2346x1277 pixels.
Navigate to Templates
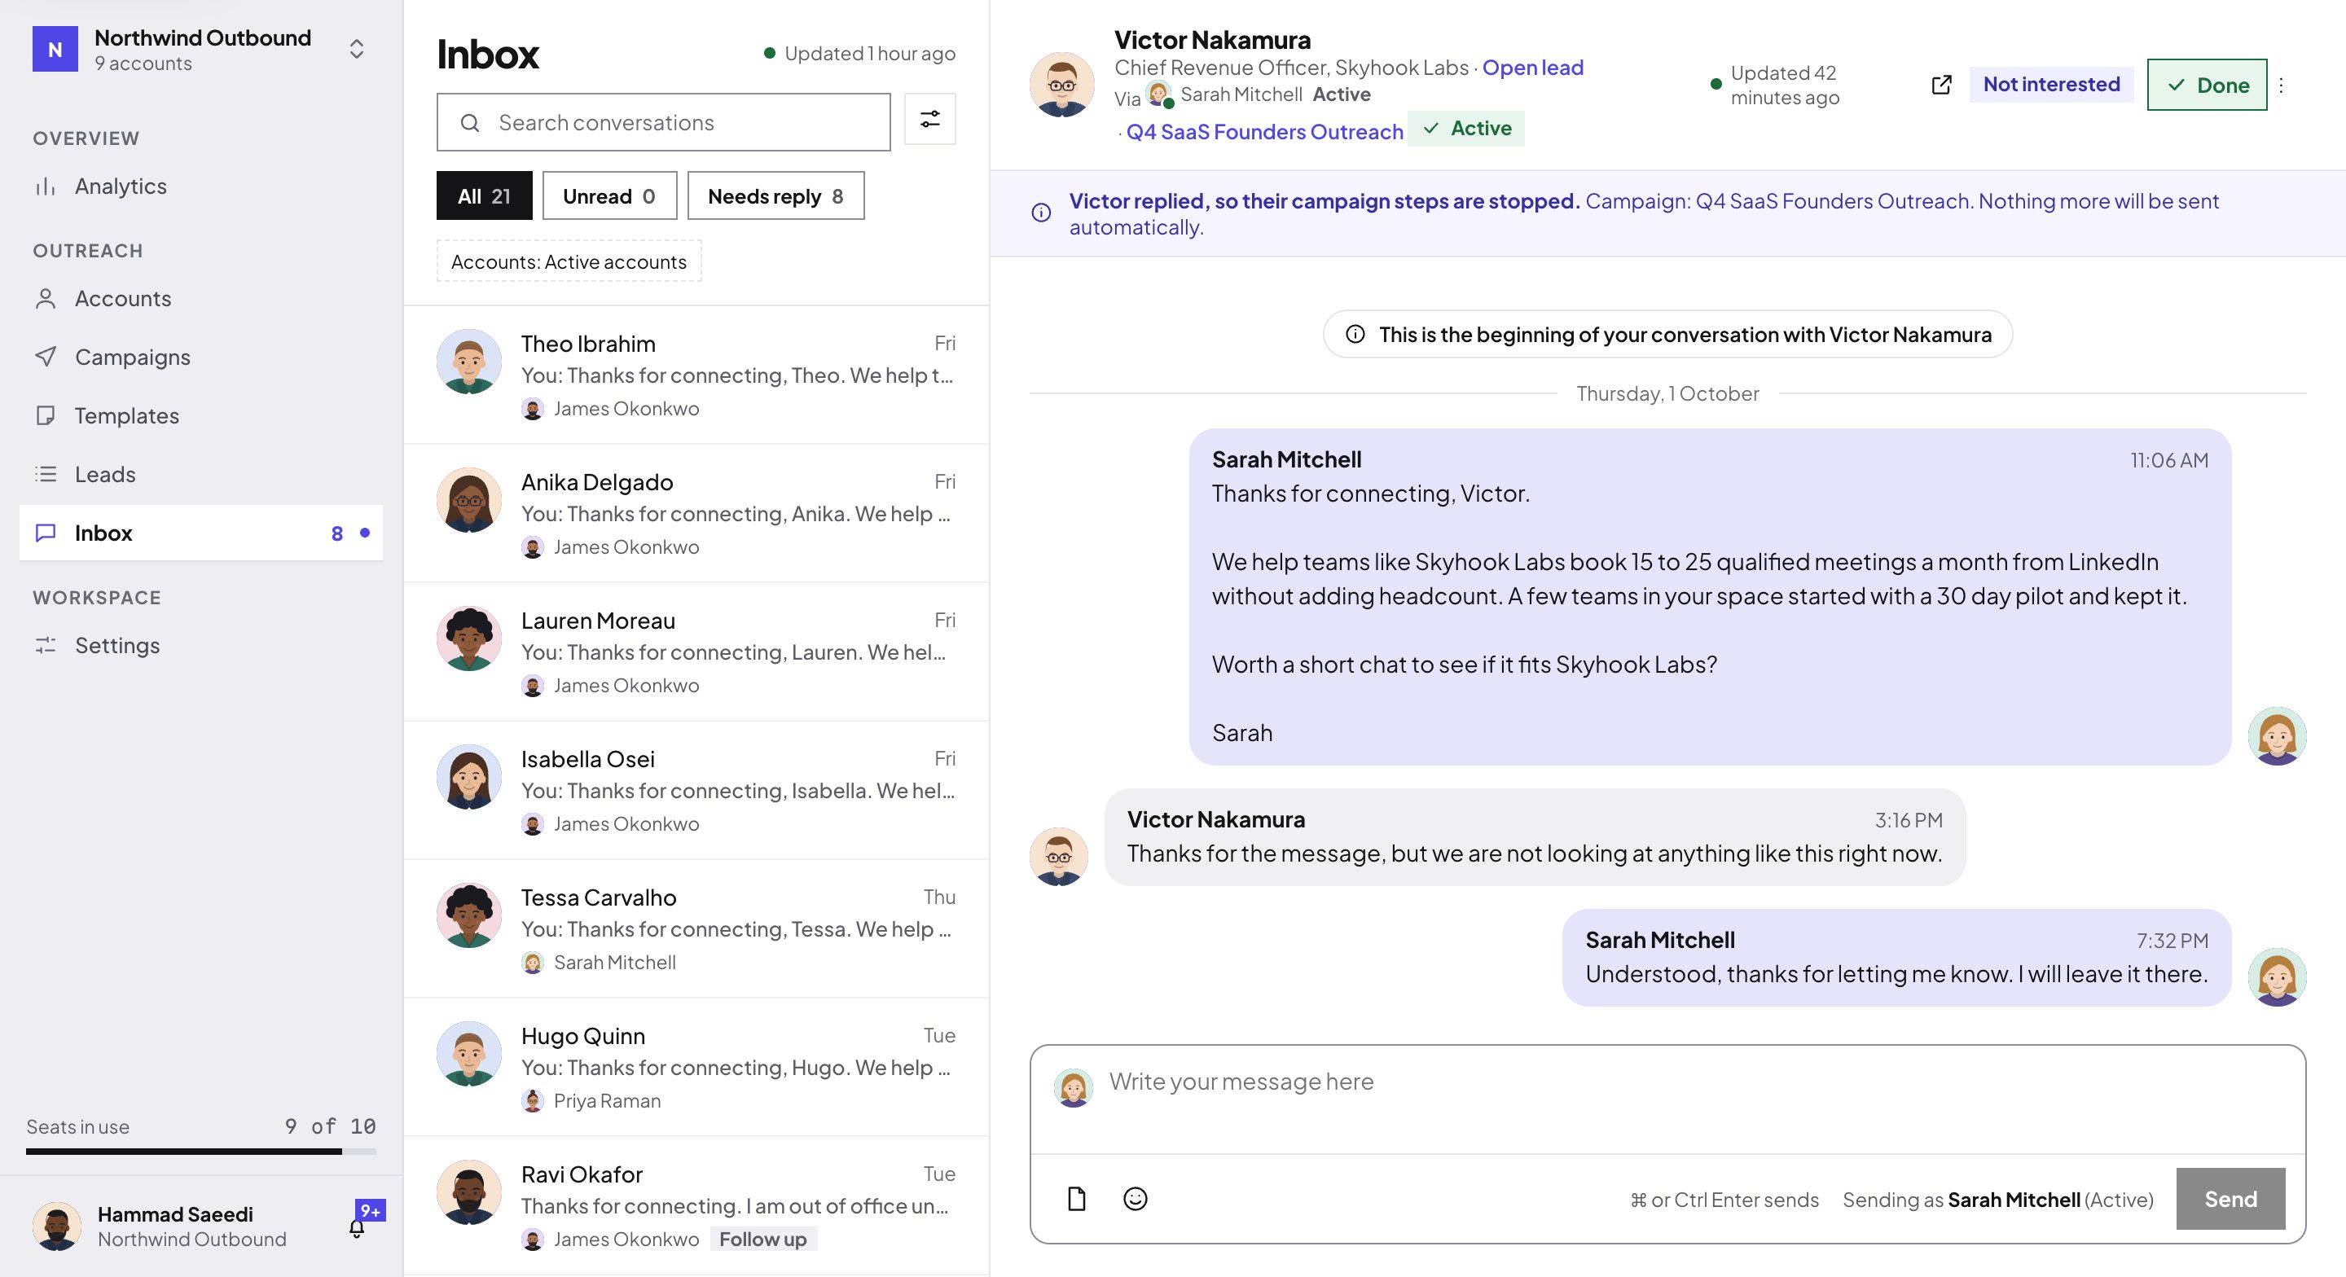coord(200,415)
